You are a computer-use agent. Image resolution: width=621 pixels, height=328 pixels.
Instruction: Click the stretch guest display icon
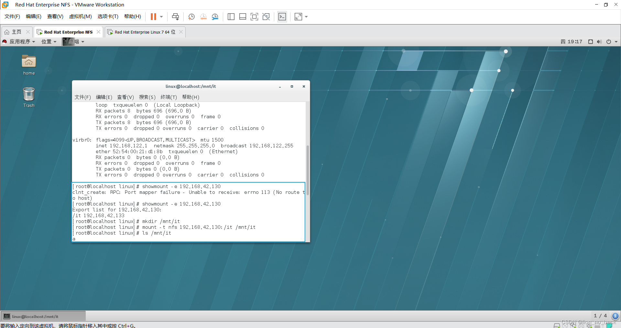[298, 17]
